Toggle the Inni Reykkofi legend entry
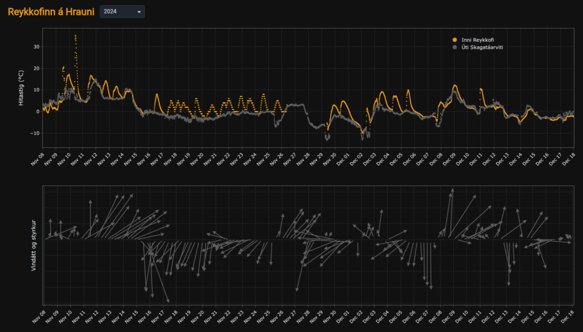Viewport: 583px width, 332px height. point(477,39)
